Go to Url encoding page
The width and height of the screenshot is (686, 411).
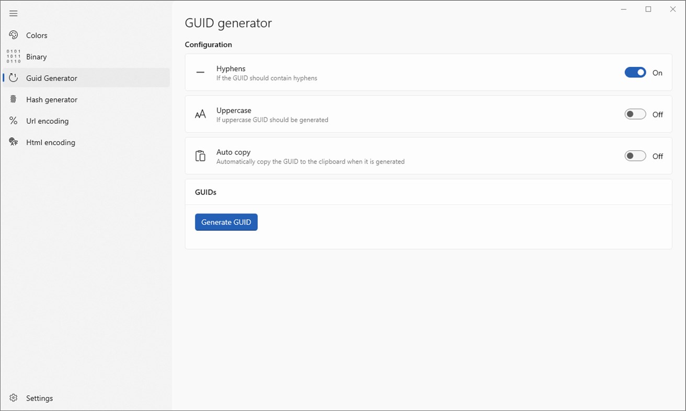coord(47,121)
